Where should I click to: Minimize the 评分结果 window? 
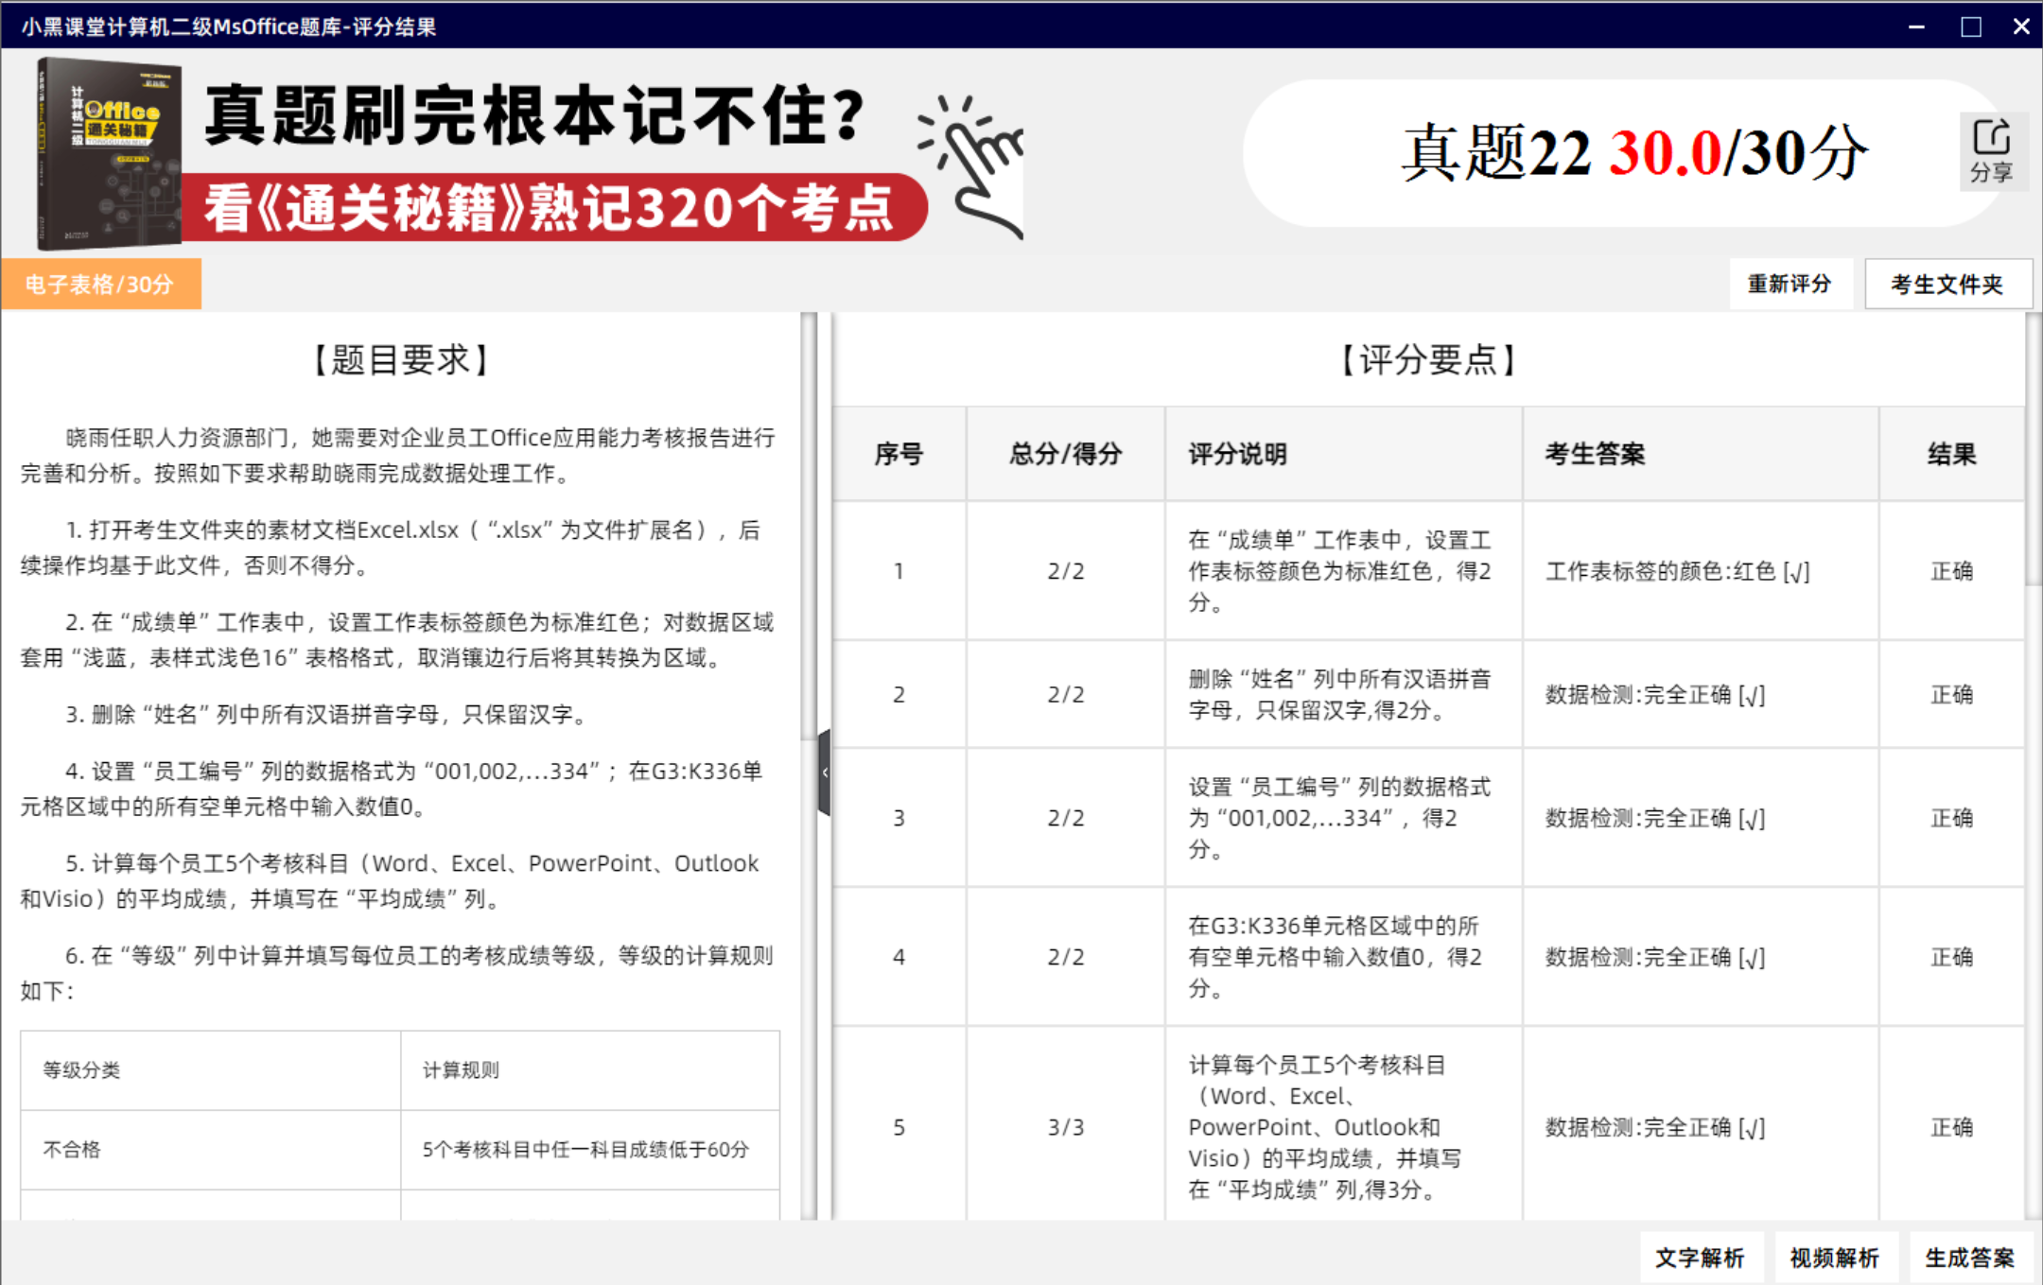point(1916,26)
